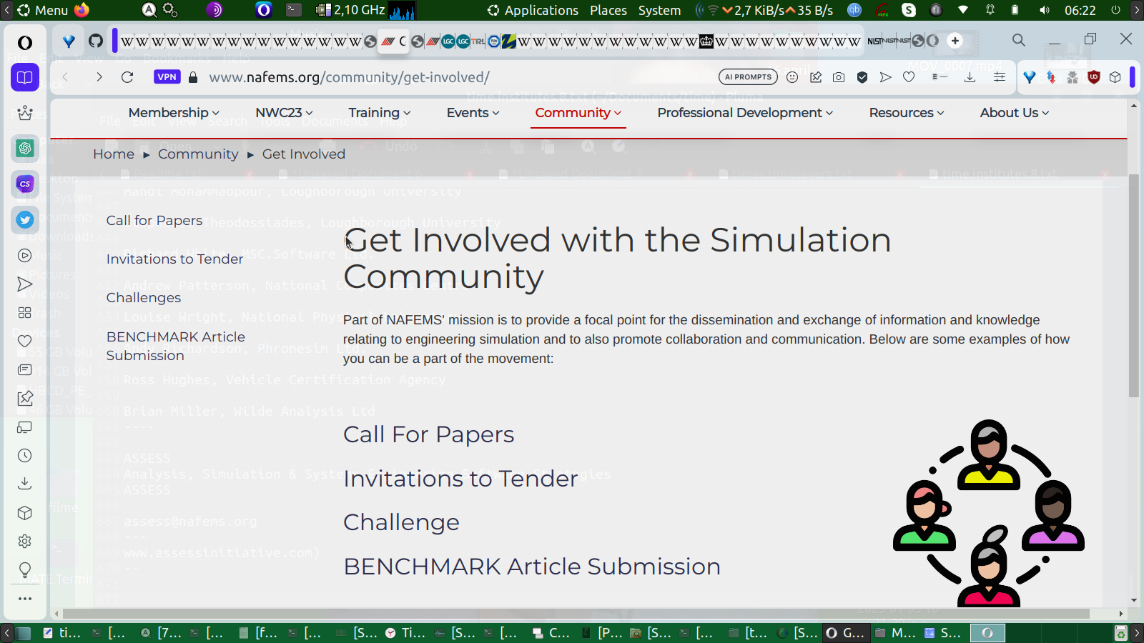Click the AI PROMPTS button
The image size is (1144, 643).
click(x=748, y=77)
